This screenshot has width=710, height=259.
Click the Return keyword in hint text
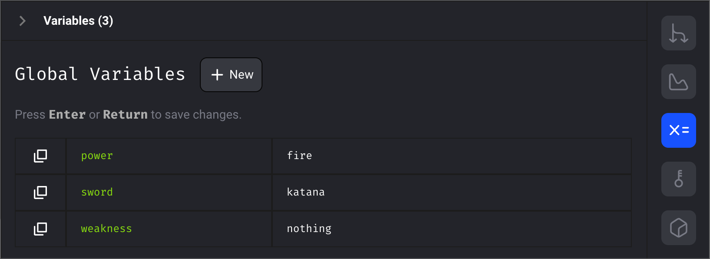125,115
